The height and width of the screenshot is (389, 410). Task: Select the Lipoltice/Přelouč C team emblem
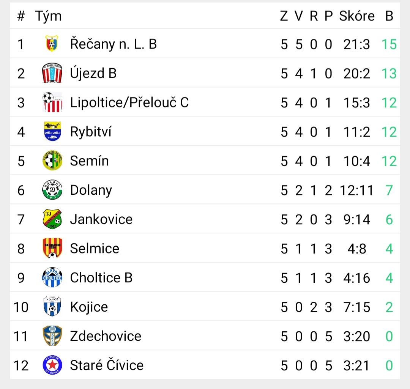(x=52, y=102)
